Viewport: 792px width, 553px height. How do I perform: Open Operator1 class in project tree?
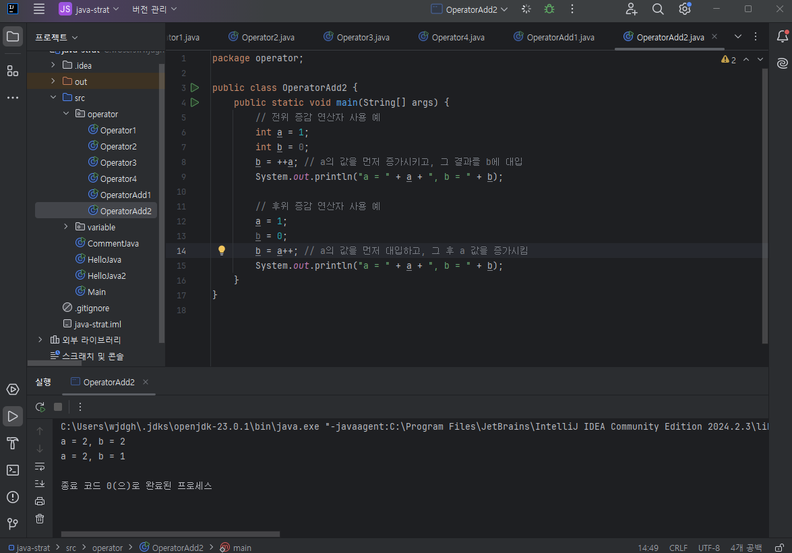[112, 130]
